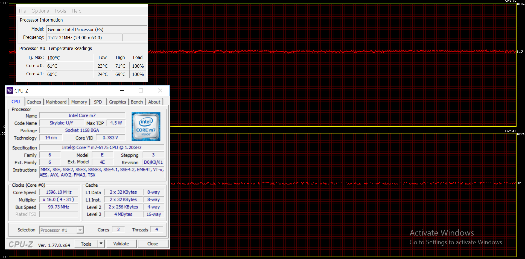Switch to the About tab
This screenshot has width=525, height=259.
154,102
